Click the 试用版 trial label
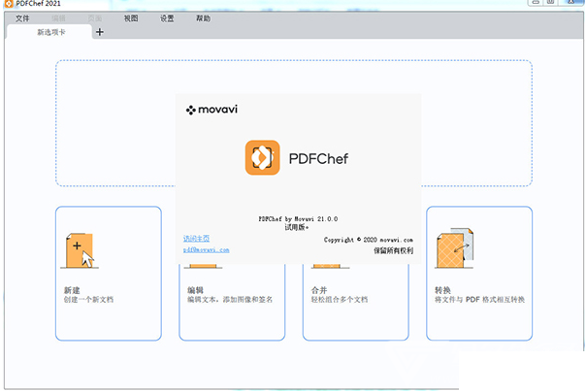 (x=296, y=227)
